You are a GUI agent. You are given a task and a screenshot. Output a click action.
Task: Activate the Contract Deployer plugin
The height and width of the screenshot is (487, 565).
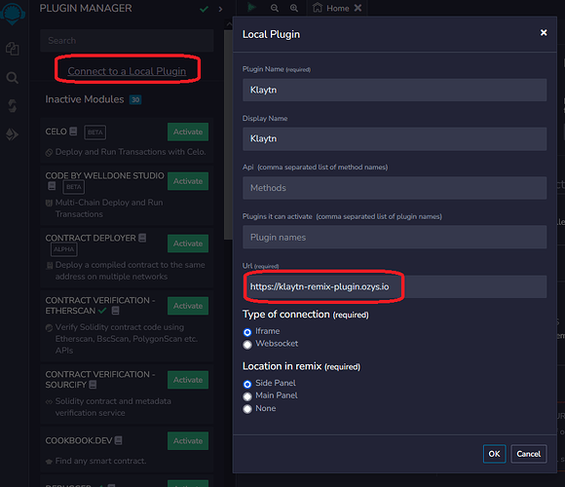[x=188, y=243]
